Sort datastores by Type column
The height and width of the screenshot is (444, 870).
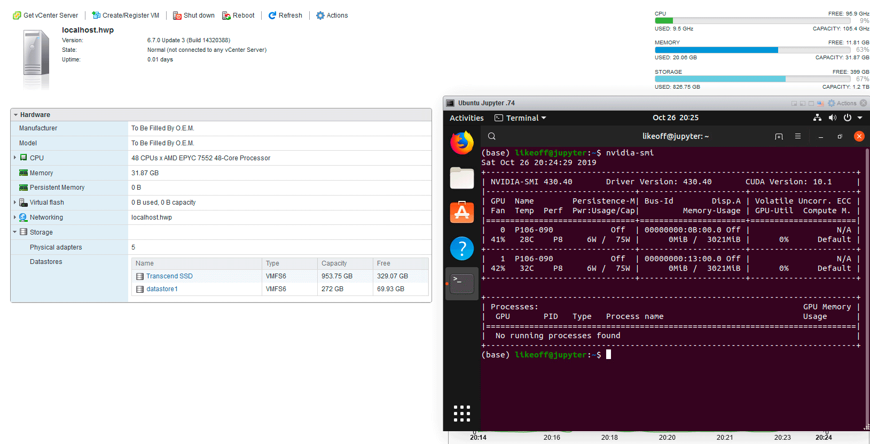[x=289, y=263]
